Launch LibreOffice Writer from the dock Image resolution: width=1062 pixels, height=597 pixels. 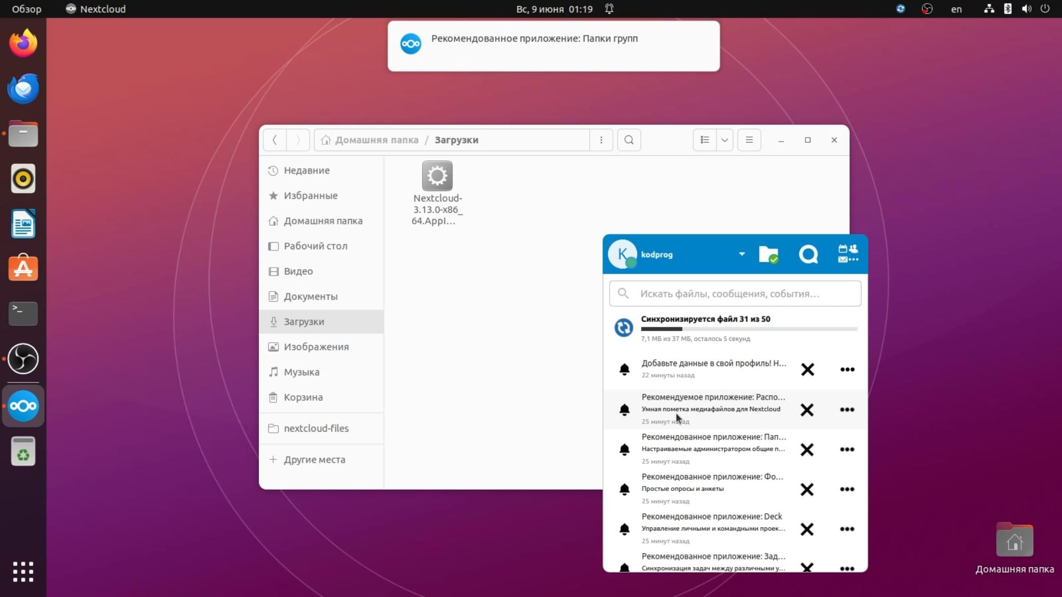(23, 224)
